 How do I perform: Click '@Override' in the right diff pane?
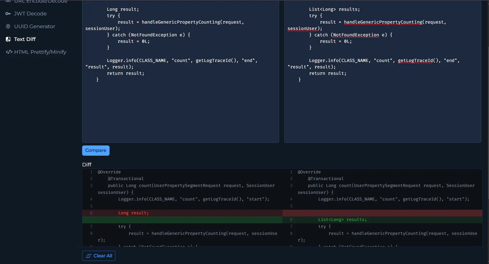coord(309,172)
